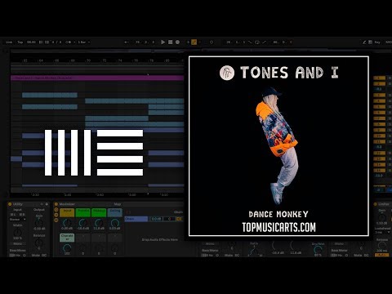392x294 pixels.
Task: Click the Stop transport button
Action: (x=170, y=42)
